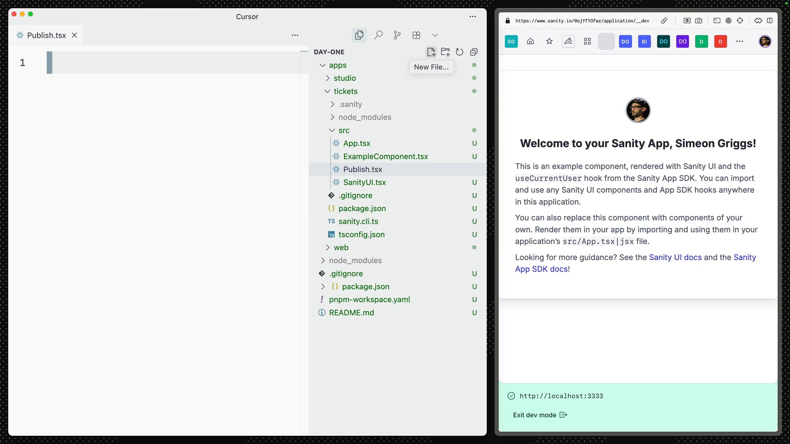Click Exit dev mode button
This screenshot has height=444, width=790.
540,415
